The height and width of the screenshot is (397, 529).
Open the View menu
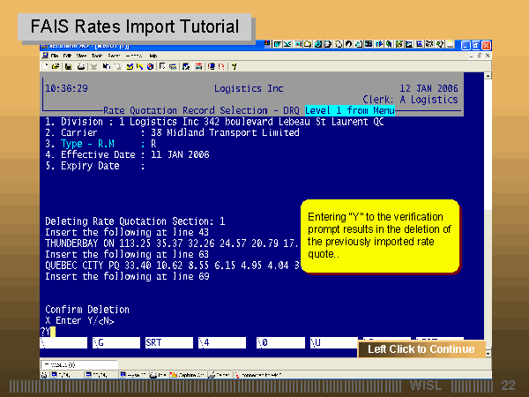point(83,55)
